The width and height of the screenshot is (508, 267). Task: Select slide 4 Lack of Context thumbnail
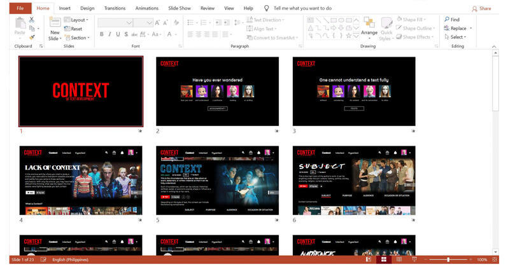(81, 181)
